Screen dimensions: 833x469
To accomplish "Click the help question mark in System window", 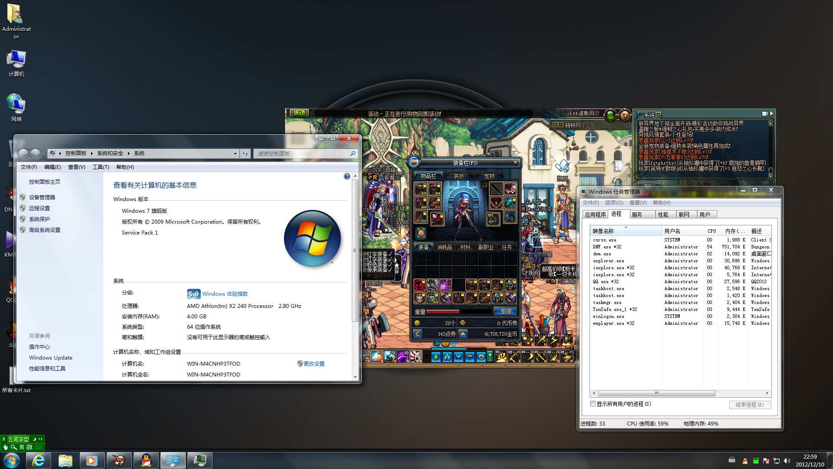I will click(x=347, y=176).
